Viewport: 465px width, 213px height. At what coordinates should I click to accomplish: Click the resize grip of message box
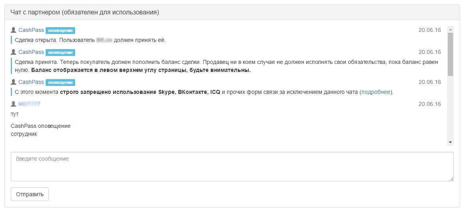(451, 179)
